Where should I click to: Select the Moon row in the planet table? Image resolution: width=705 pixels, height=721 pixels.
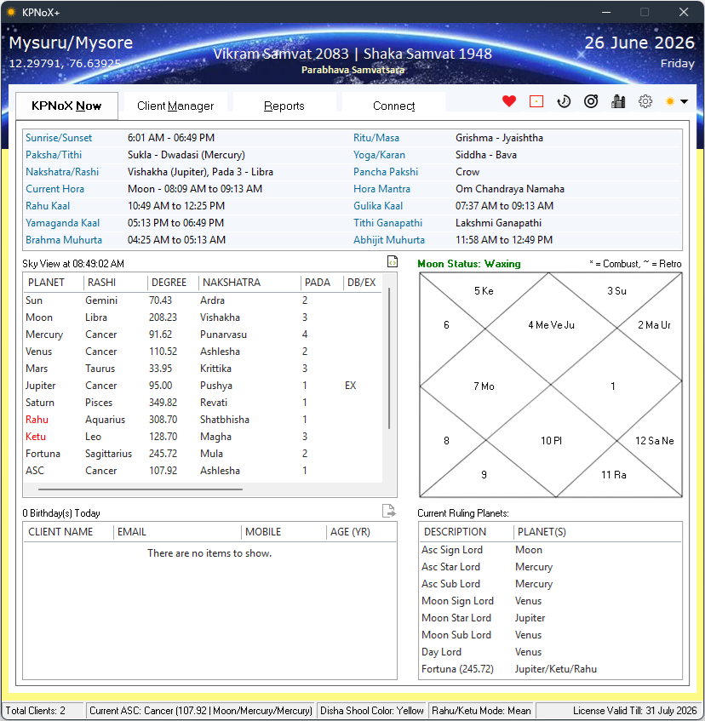click(x=203, y=318)
